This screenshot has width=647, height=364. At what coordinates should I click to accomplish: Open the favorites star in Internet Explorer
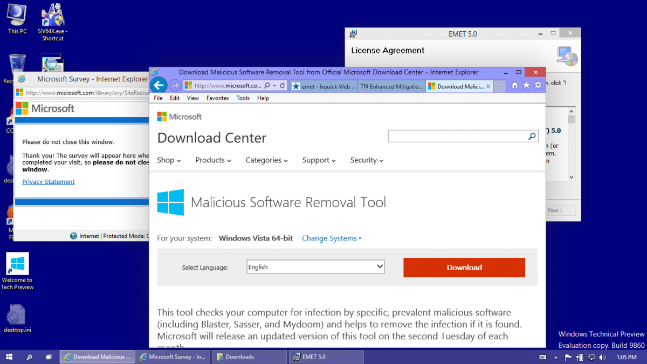[x=526, y=85]
